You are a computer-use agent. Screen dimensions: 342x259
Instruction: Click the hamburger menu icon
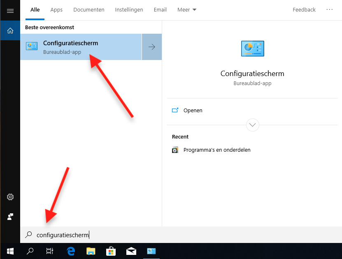[10, 10]
